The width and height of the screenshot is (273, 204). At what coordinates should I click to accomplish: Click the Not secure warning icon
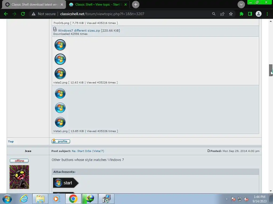34,14
